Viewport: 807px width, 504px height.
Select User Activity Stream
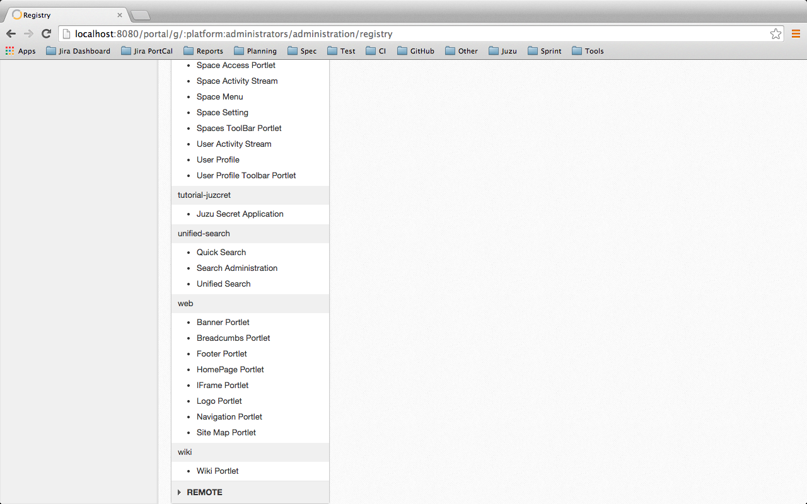coord(234,144)
